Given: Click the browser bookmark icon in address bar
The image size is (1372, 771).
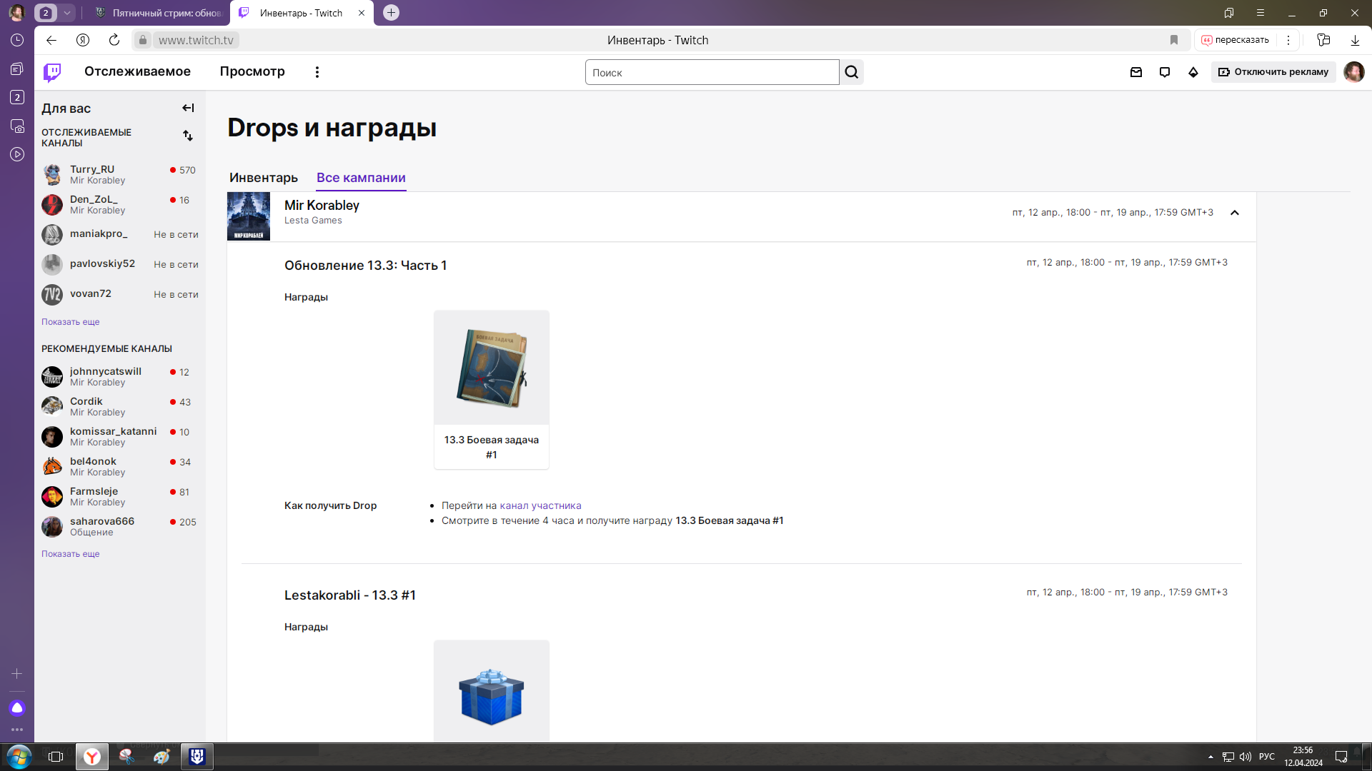Looking at the screenshot, I should point(1174,40).
